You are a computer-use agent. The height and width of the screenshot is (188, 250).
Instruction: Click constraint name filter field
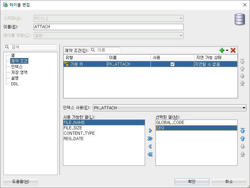pos(105,50)
